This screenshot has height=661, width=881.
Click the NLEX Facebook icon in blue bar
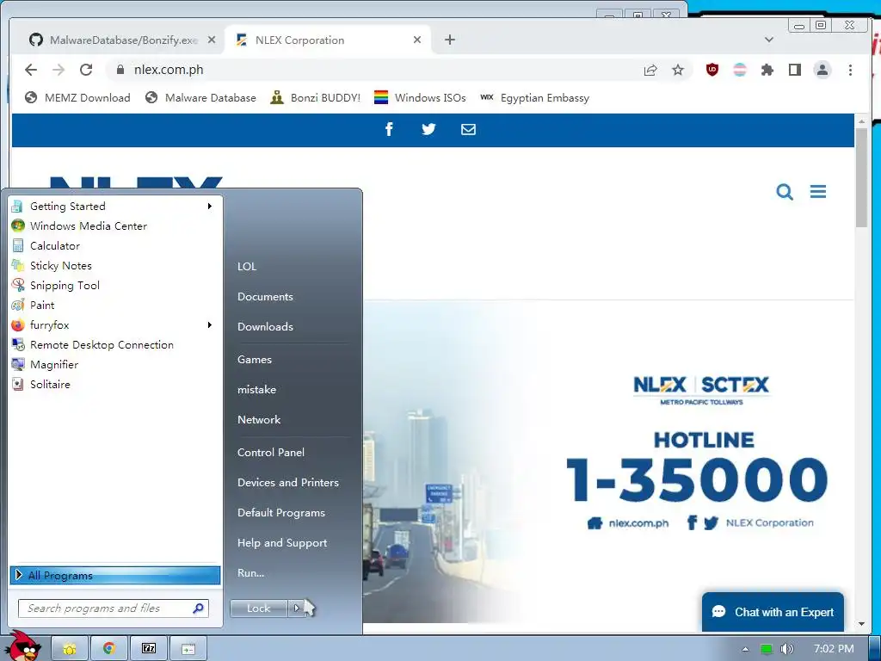389,129
